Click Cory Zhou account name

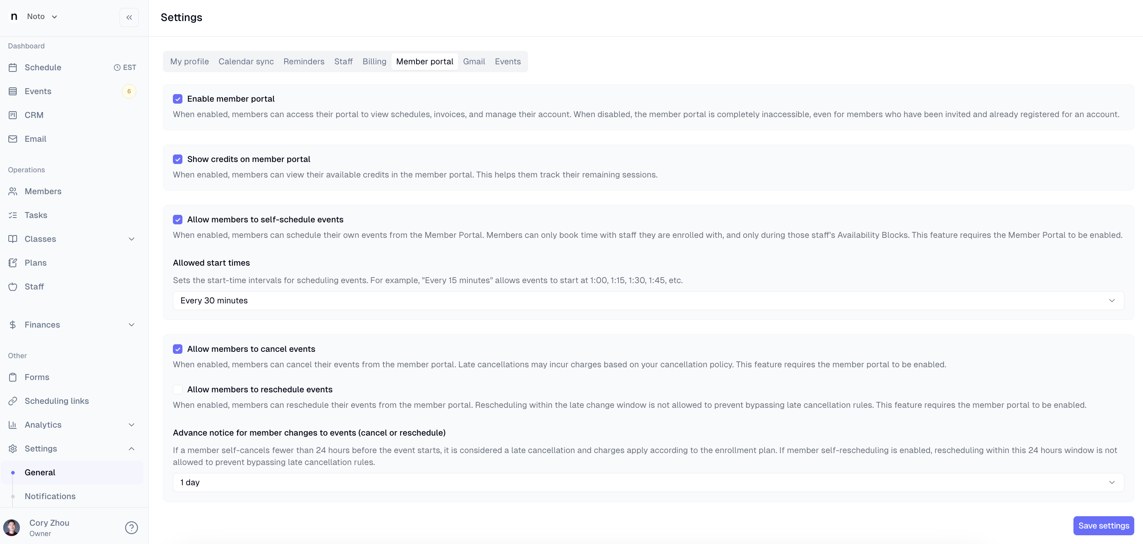coord(49,523)
